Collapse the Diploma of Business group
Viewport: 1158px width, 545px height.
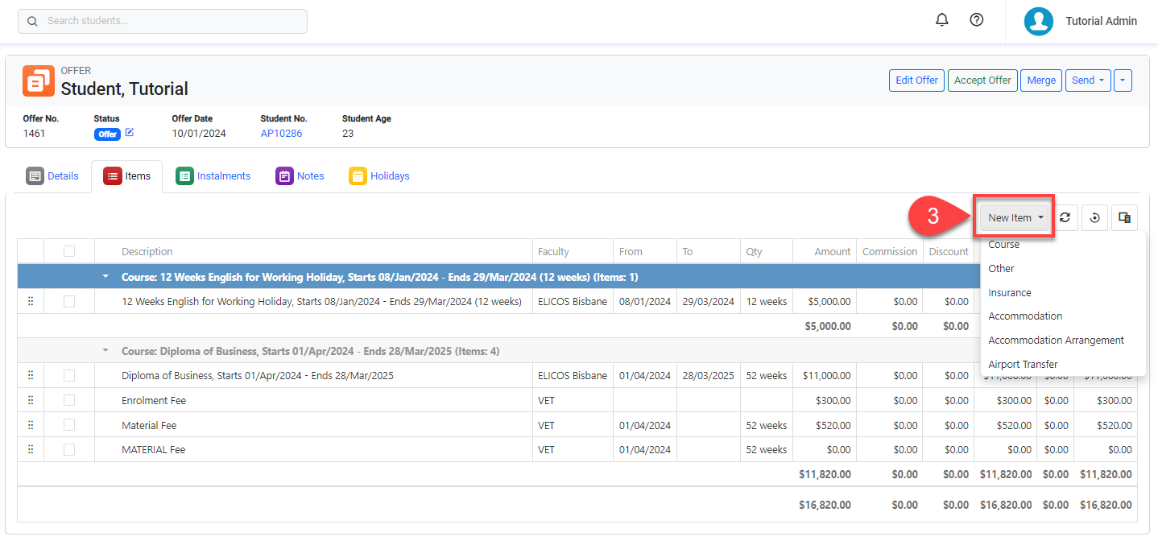point(105,351)
